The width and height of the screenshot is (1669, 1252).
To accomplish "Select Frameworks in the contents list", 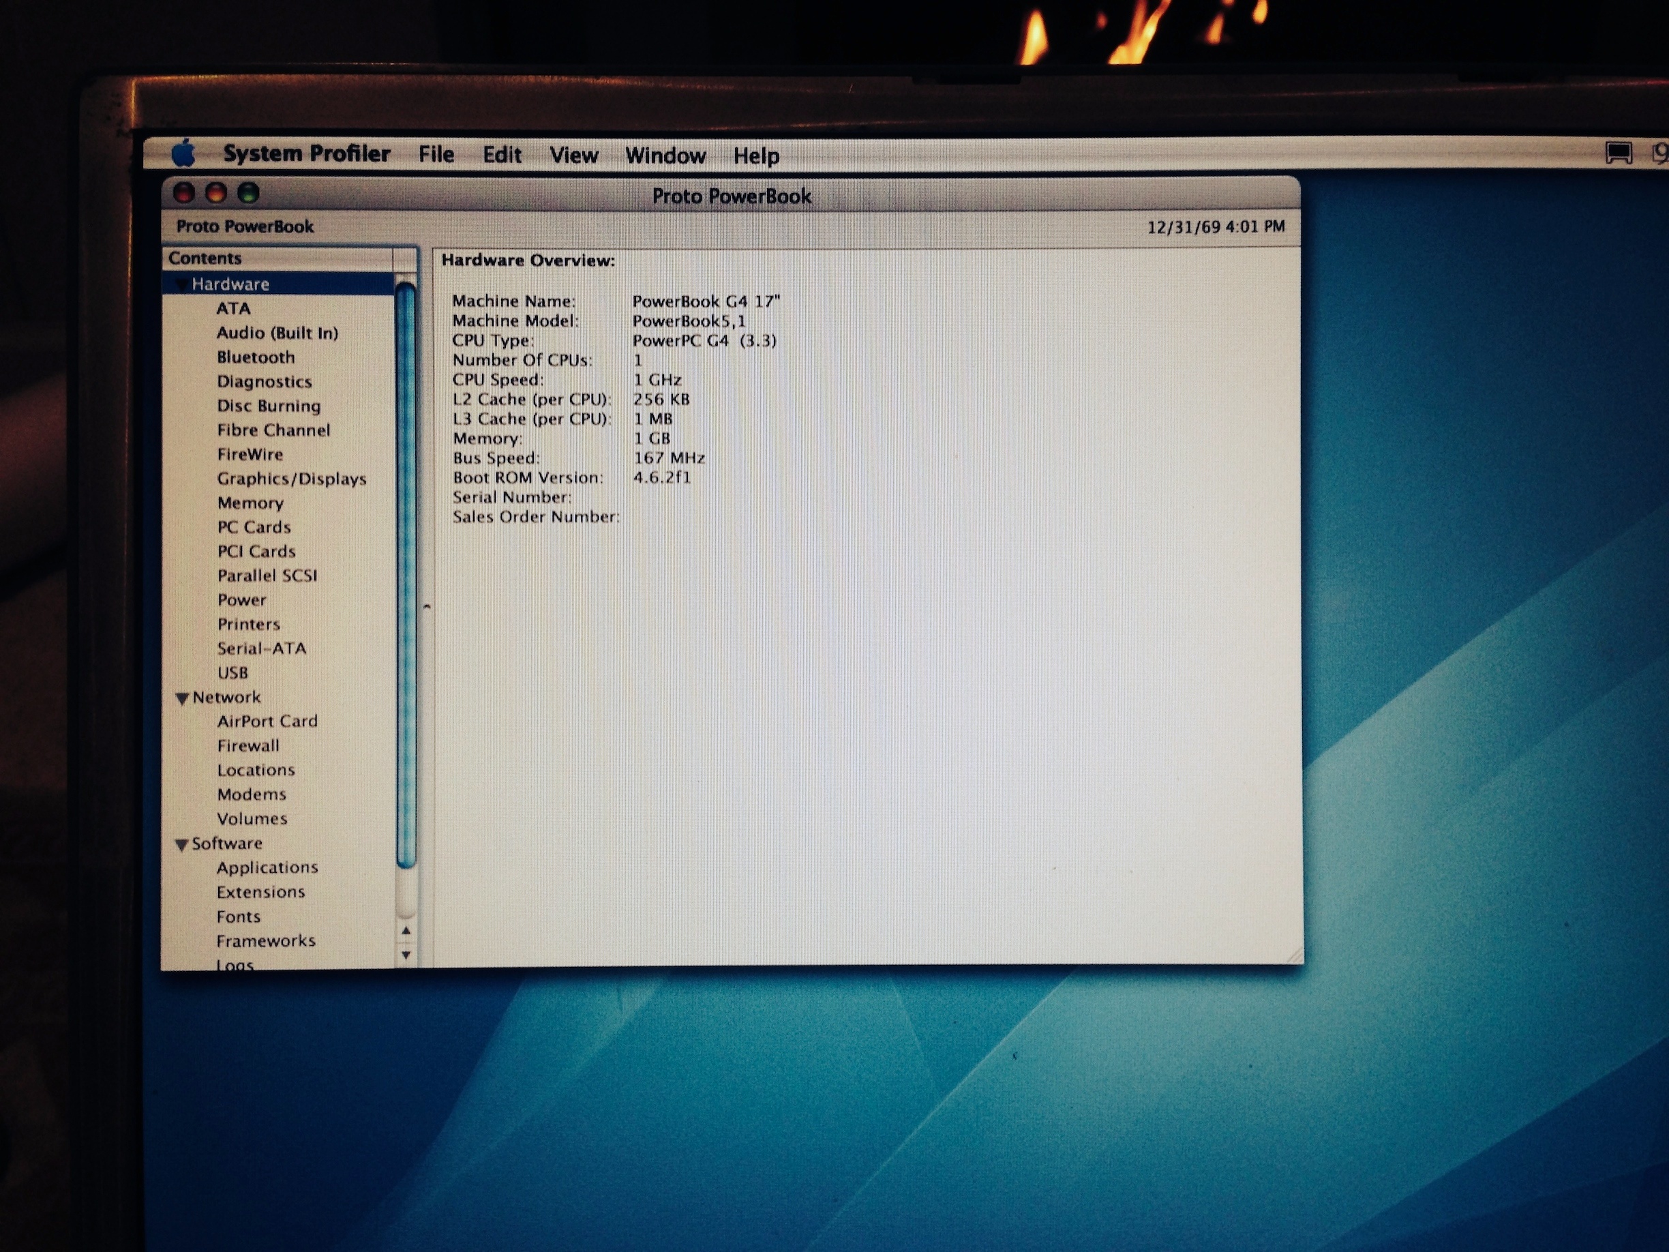I will pyautogui.click(x=266, y=941).
